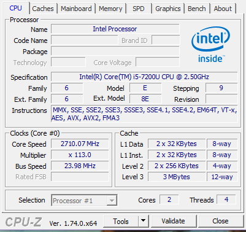246x232 pixels.
Task: Click the Level 3 12-way value
Action: [222, 177]
